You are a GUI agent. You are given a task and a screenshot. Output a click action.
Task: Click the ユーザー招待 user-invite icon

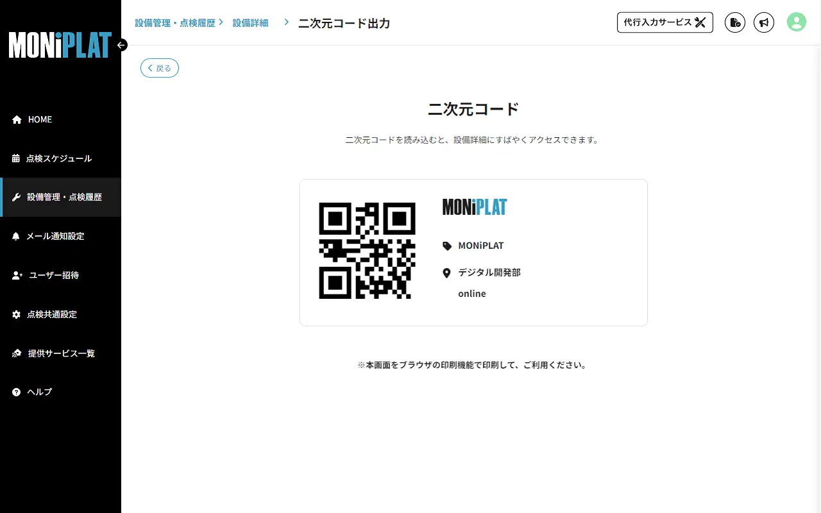(15, 275)
